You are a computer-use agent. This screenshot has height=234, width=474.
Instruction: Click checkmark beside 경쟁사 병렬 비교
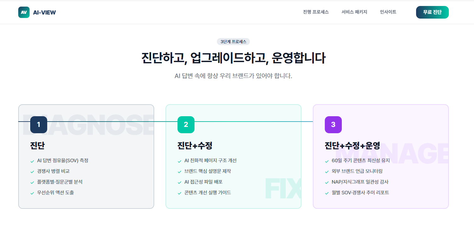point(32,172)
